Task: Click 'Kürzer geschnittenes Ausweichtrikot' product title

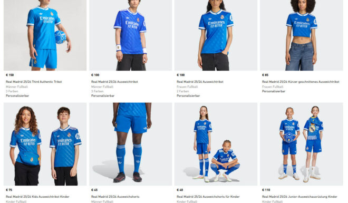Action: click(301, 82)
